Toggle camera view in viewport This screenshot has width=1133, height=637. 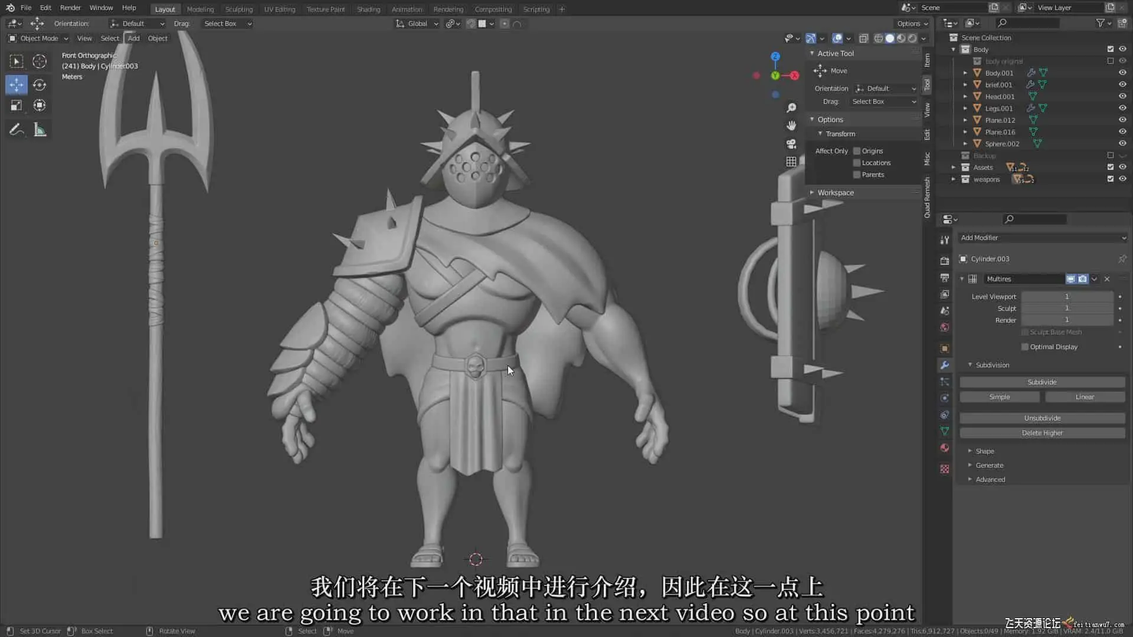[x=791, y=144]
